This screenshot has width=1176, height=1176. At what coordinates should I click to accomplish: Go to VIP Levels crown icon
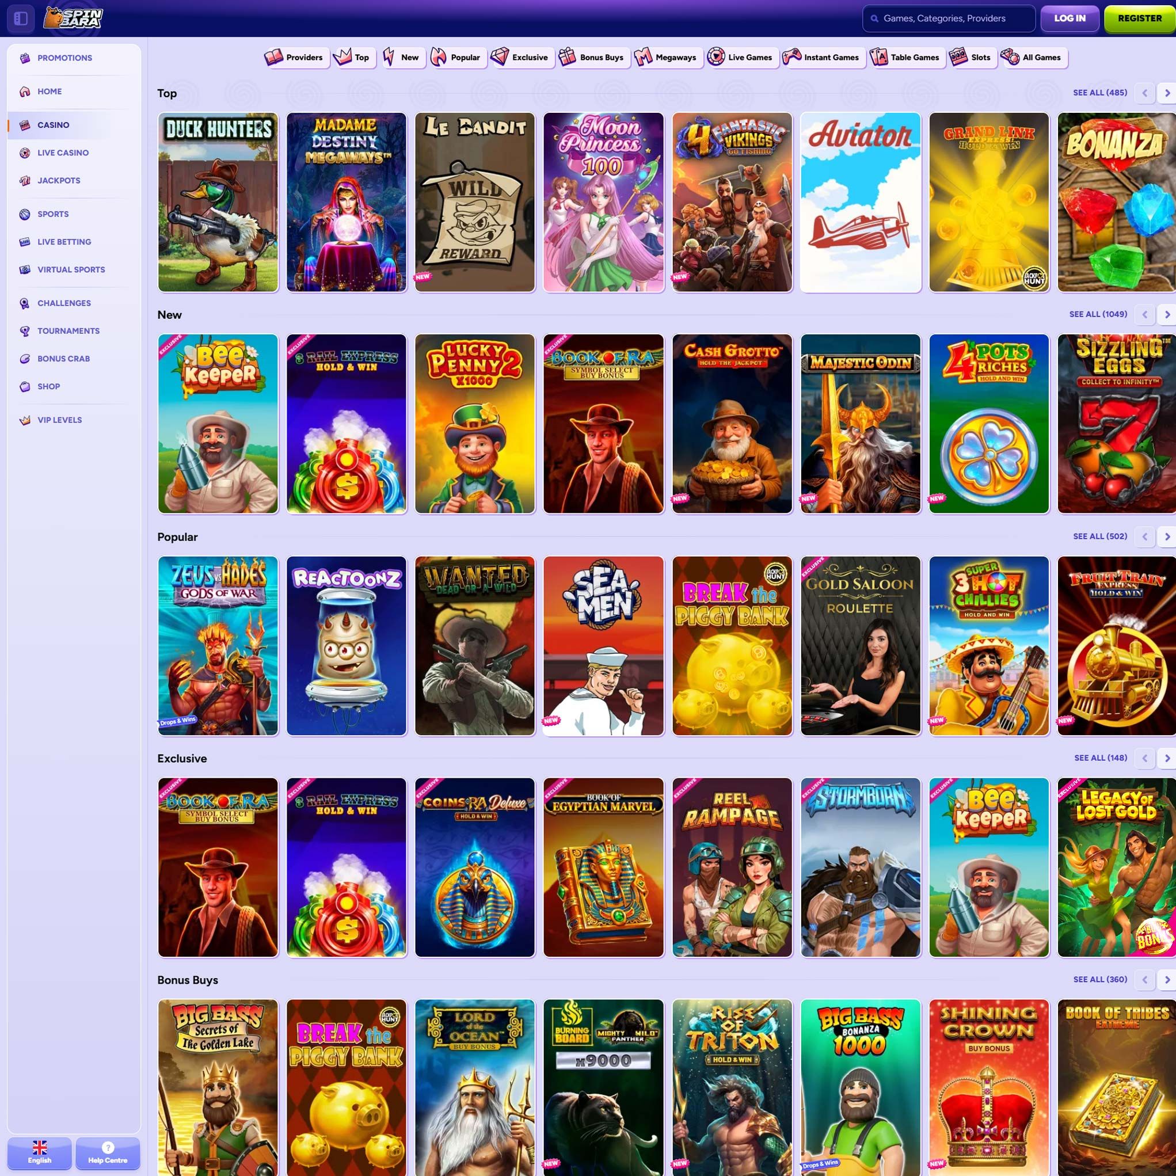pyautogui.click(x=25, y=420)
